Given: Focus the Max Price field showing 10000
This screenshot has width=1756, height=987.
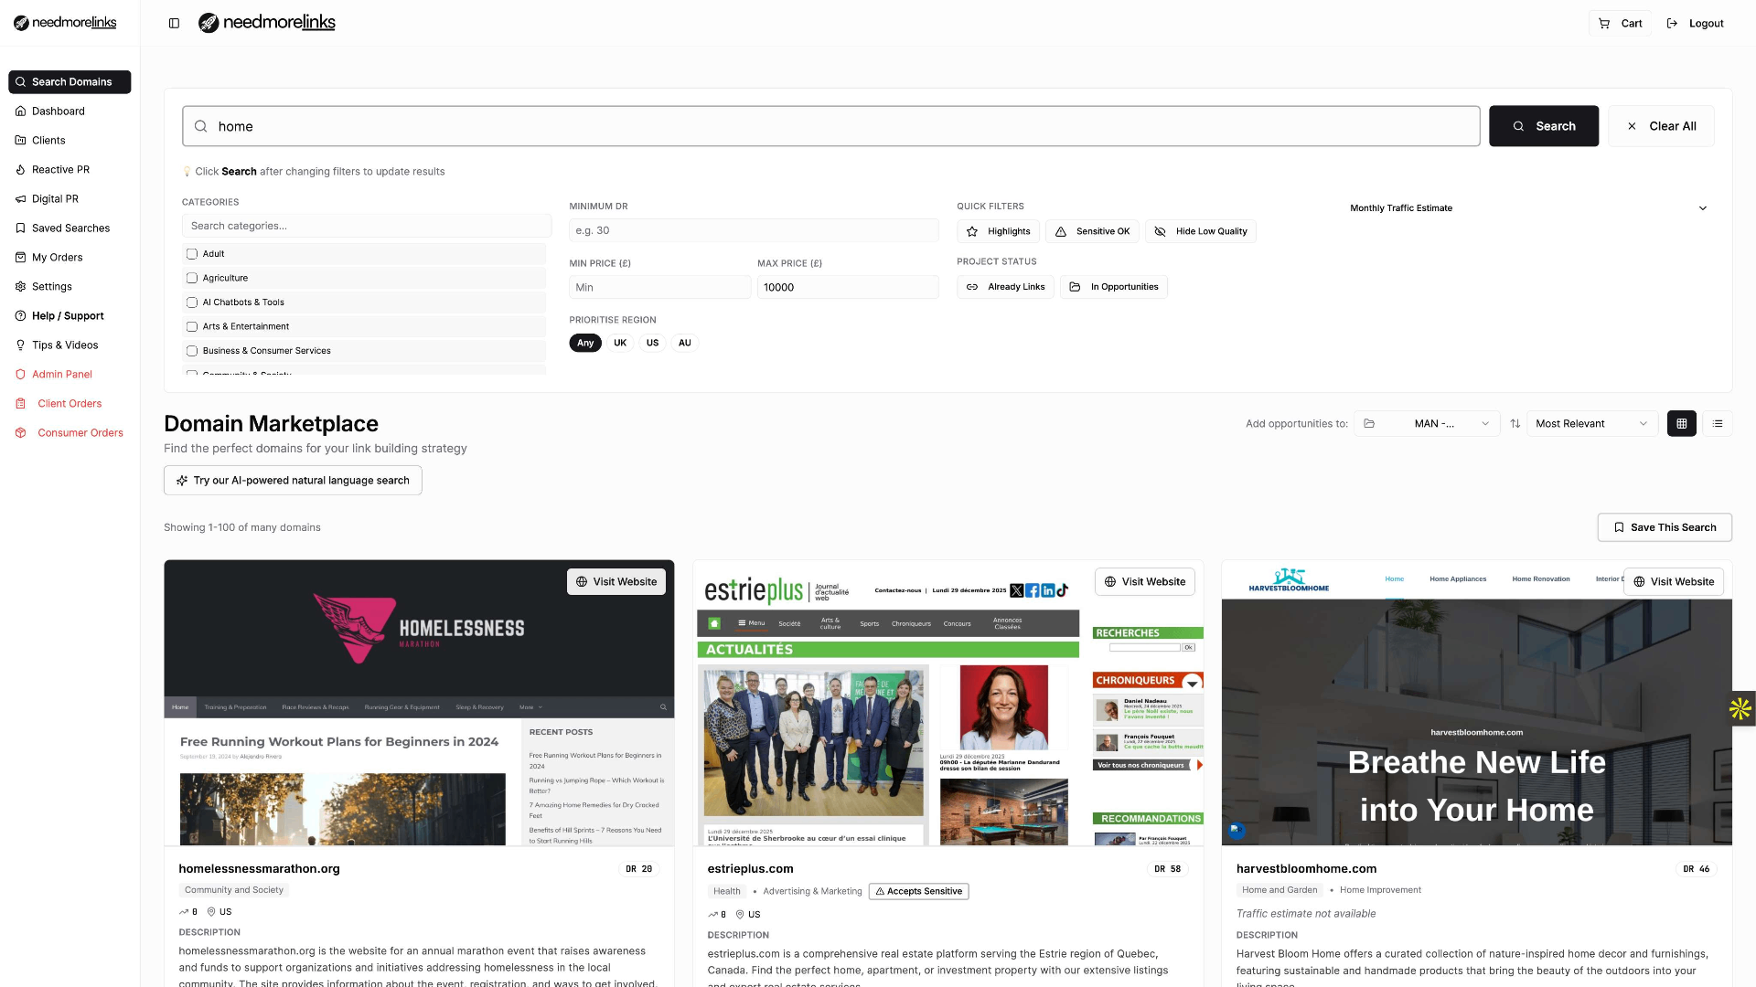Looking at the screenshot, I should pyautogui.click(x=848, y=287).
